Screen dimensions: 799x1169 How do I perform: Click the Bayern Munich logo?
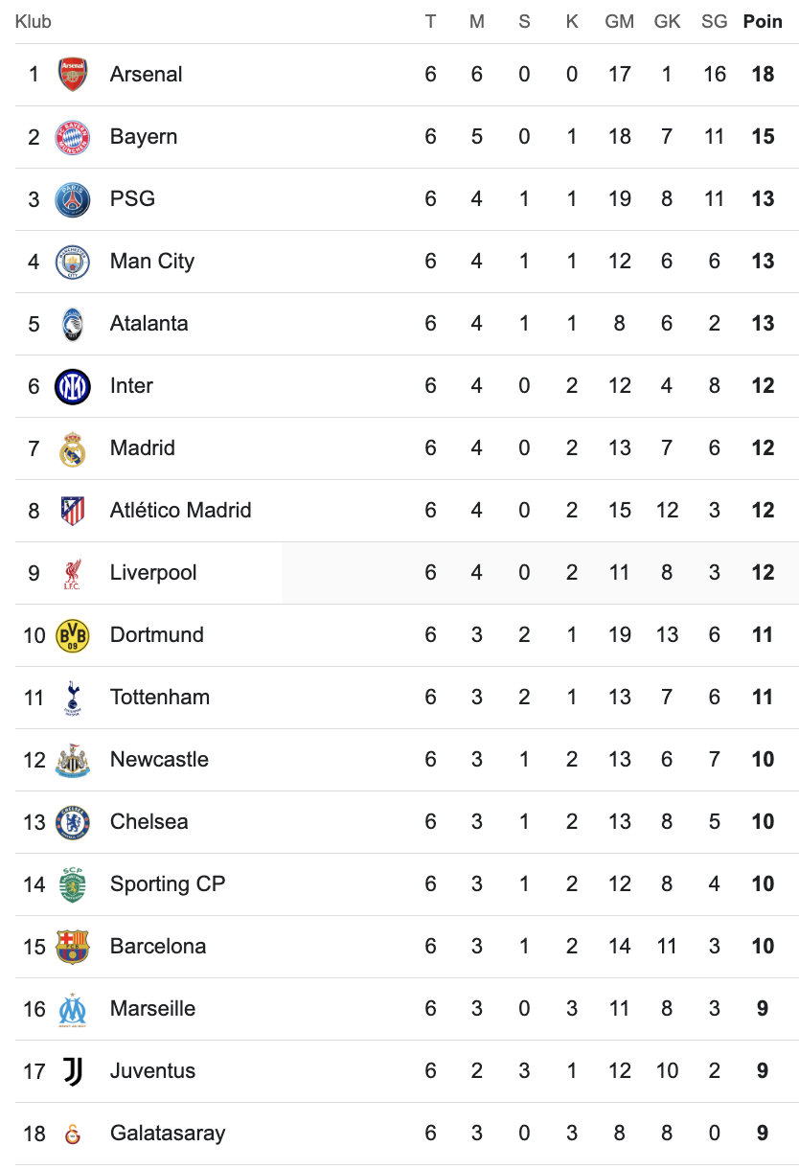pos(73,137)
